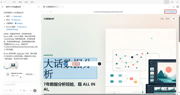Image resolution: width=180 pixels, height=95 pixels.
Task: Click the chat panel vertical scrollbar
Action: (x=40, y=73)
